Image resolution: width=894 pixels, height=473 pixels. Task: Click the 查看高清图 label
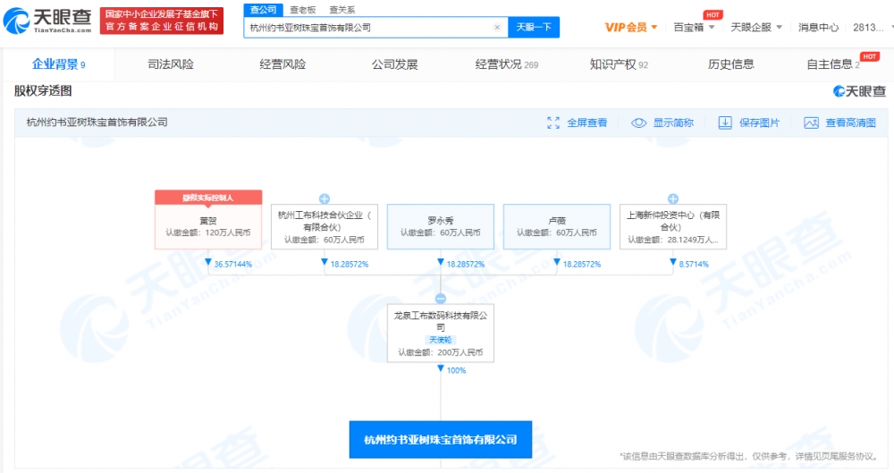point(851,122)
